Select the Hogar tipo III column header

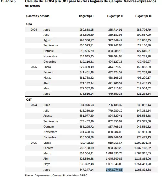click(143, 16)
